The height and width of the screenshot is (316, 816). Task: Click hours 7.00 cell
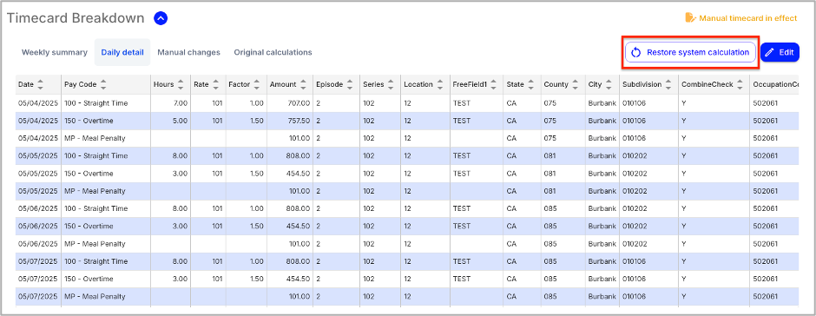coord(170,103)
